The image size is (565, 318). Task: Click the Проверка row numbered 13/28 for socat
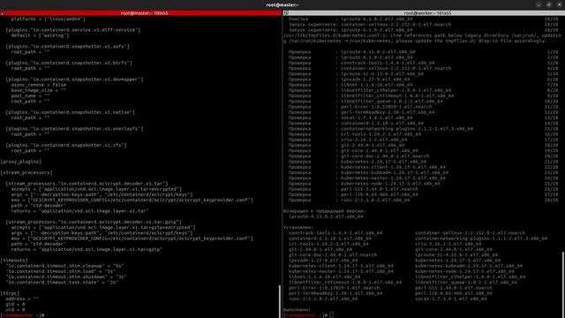point(423,117)
